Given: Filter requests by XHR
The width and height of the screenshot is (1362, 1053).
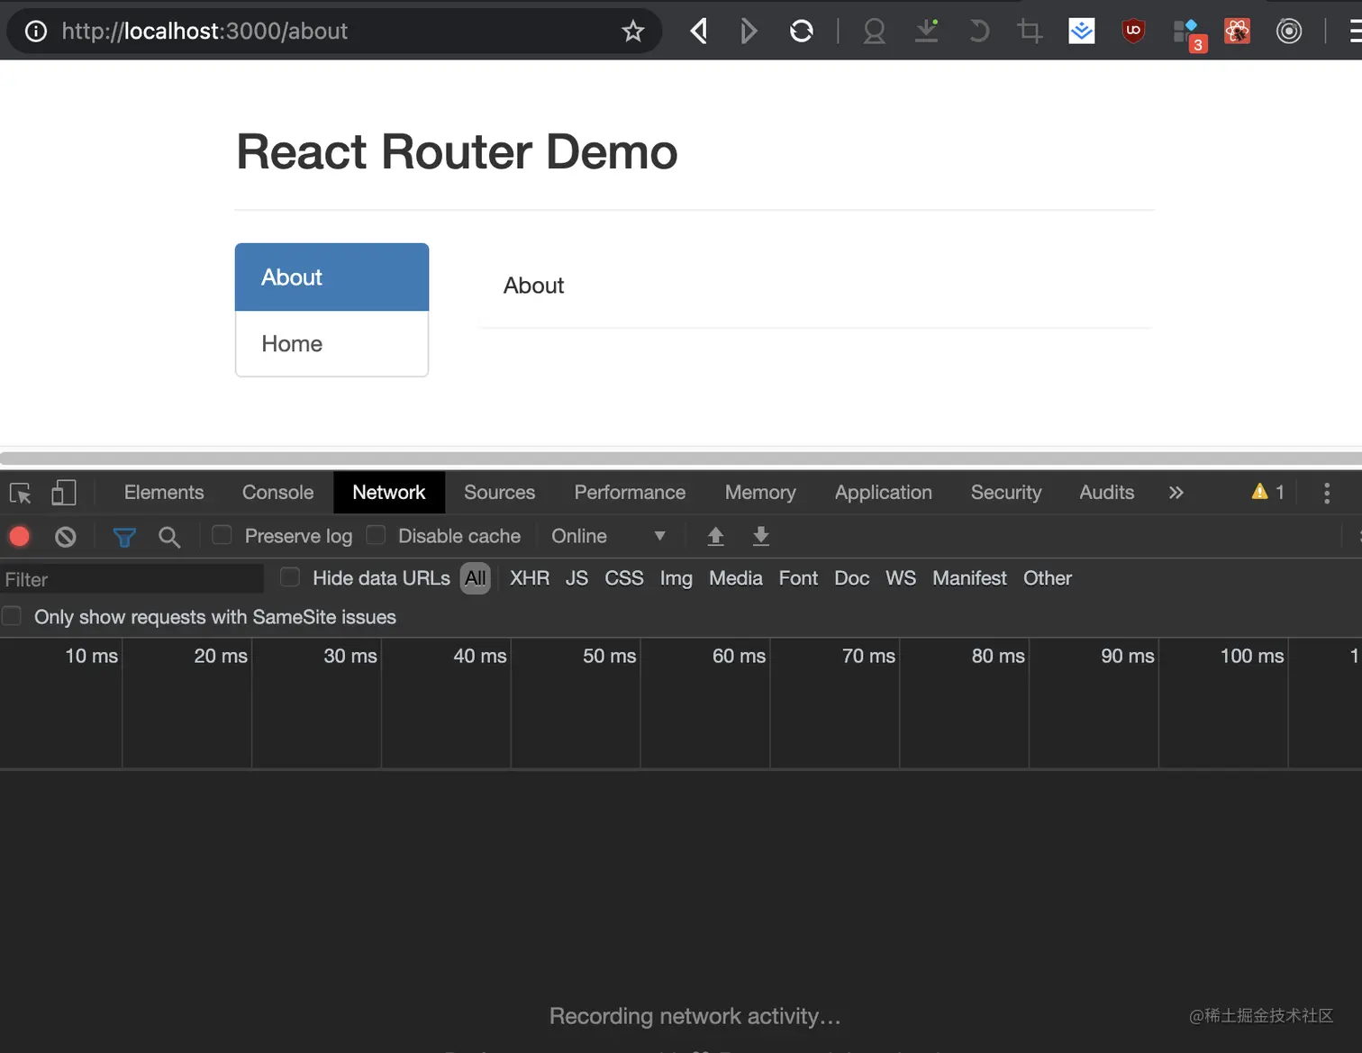Looking at the screenshot, I should [530, 578].
